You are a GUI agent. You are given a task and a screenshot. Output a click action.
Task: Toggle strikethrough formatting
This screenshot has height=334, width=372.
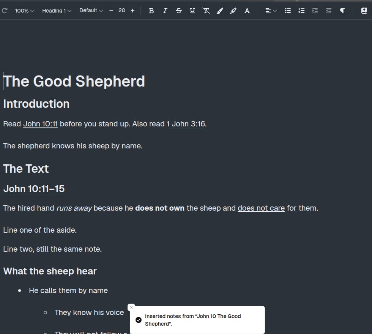click(x=179, y=11)
